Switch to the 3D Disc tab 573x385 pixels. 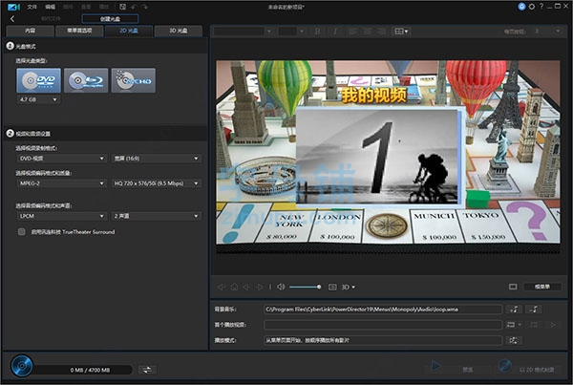pos(179,31)
